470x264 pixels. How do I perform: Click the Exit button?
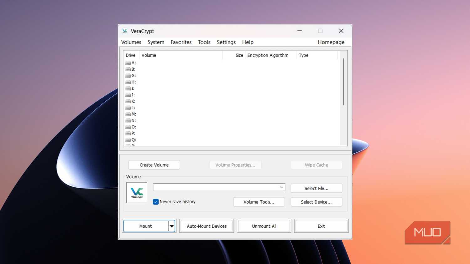321,226
